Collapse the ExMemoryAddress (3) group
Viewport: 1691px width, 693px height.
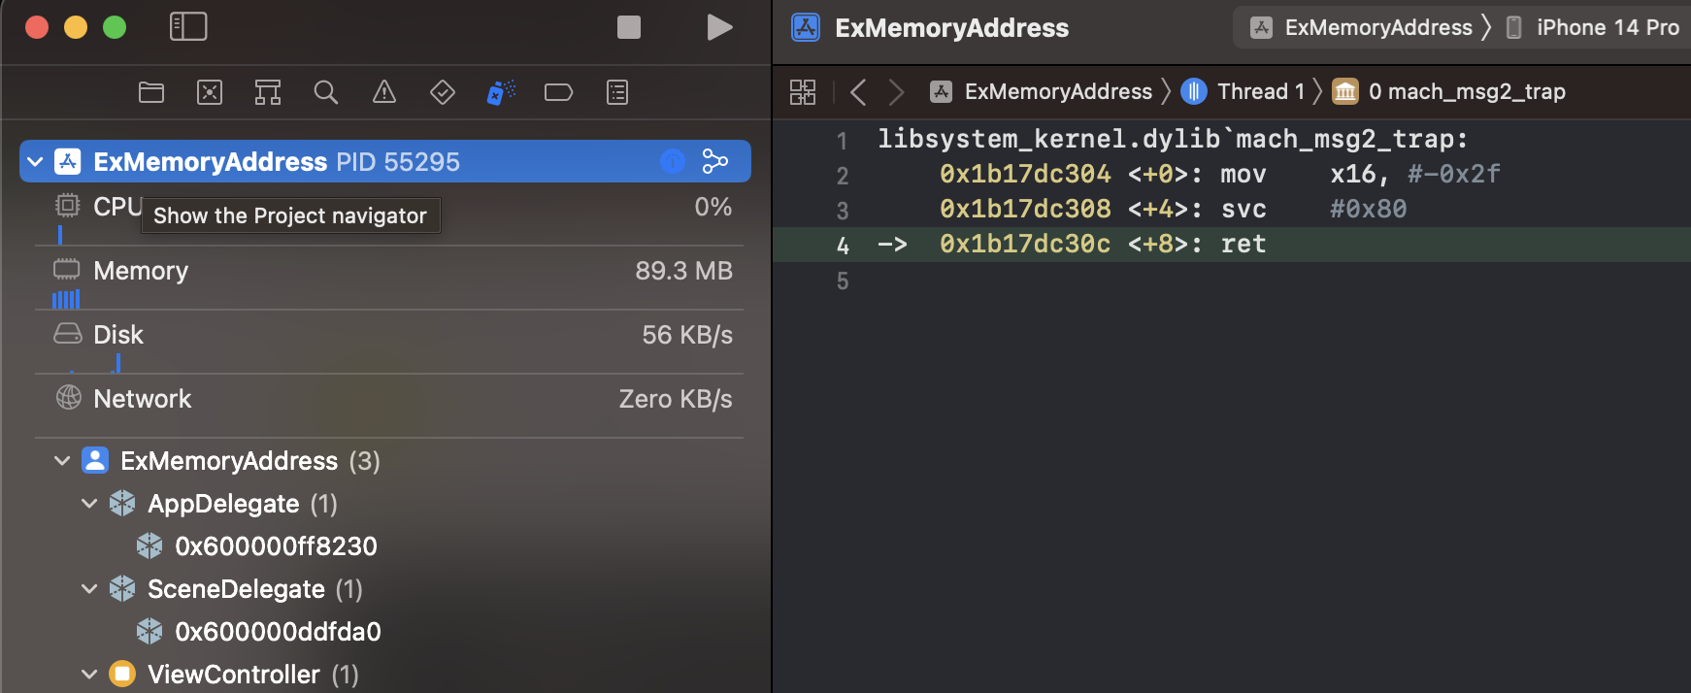[62, 460]
